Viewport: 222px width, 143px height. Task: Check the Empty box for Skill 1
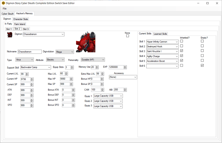(202, 41)
